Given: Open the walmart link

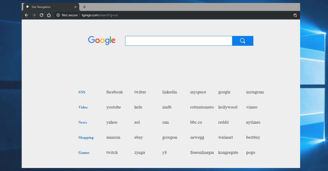Looking at the screenshot, I should (x=225, y=138).
